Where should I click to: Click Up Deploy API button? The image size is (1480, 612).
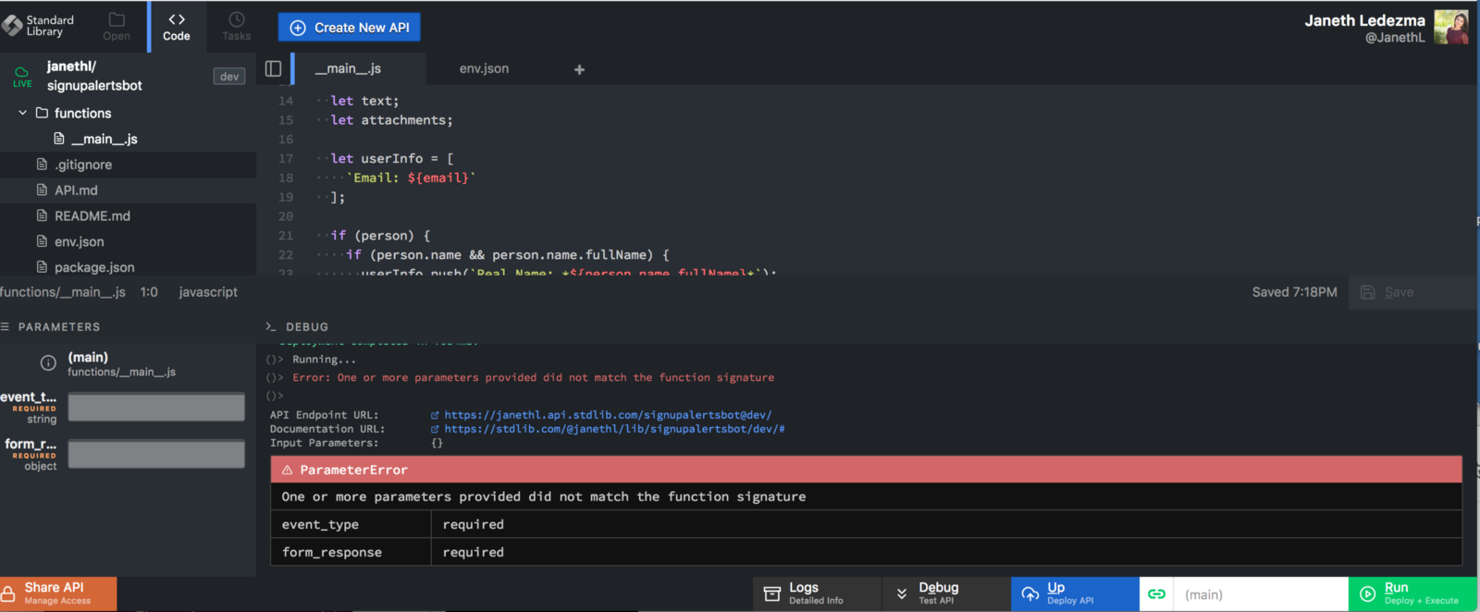tap(1074, 594)
